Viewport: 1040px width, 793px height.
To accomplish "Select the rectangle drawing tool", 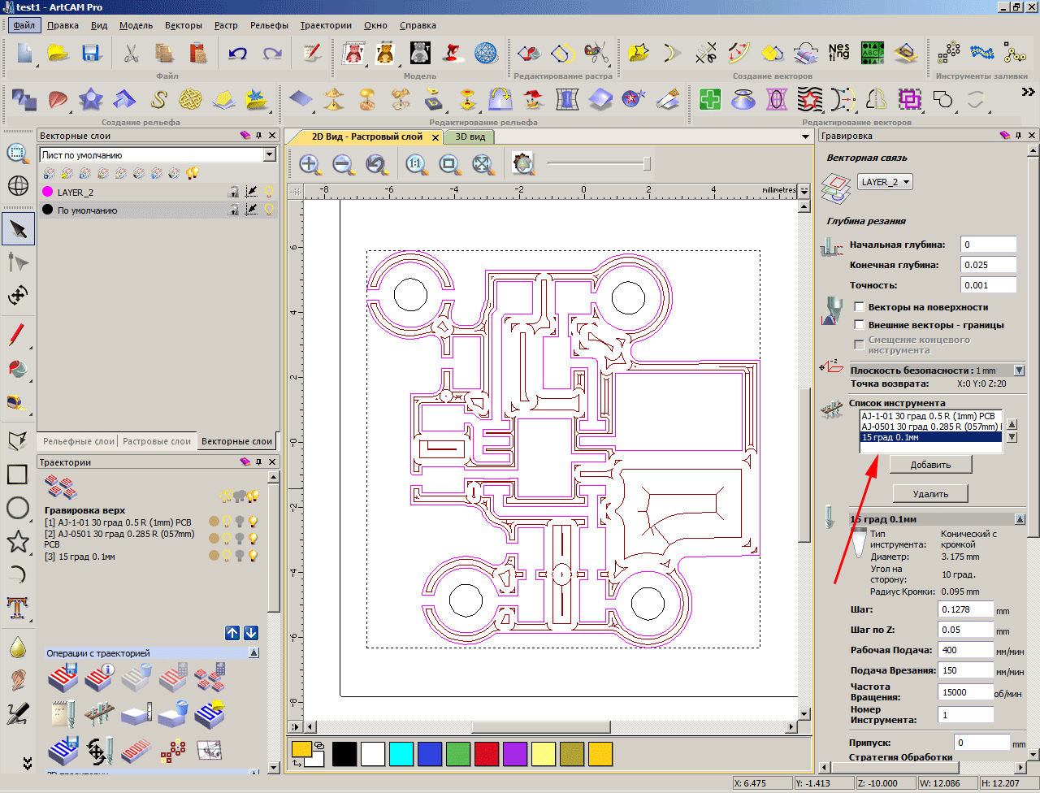I will pyautogui.click(x=17, y=474).
